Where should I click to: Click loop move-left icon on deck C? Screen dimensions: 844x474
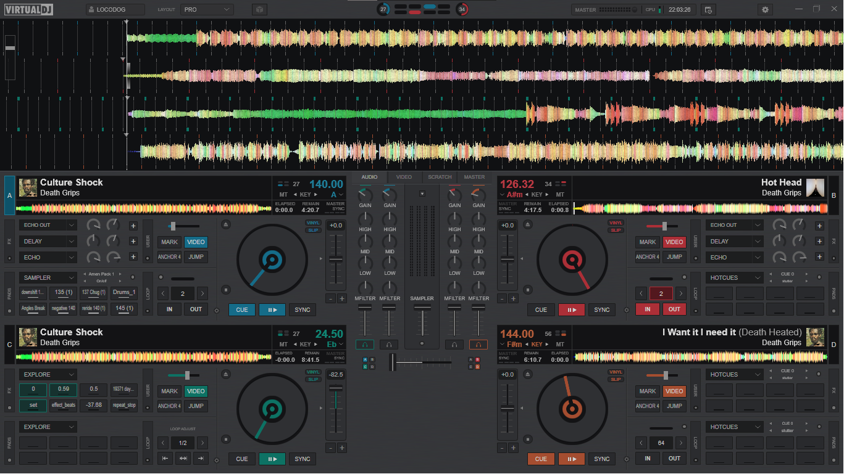[x=165, y=459]
